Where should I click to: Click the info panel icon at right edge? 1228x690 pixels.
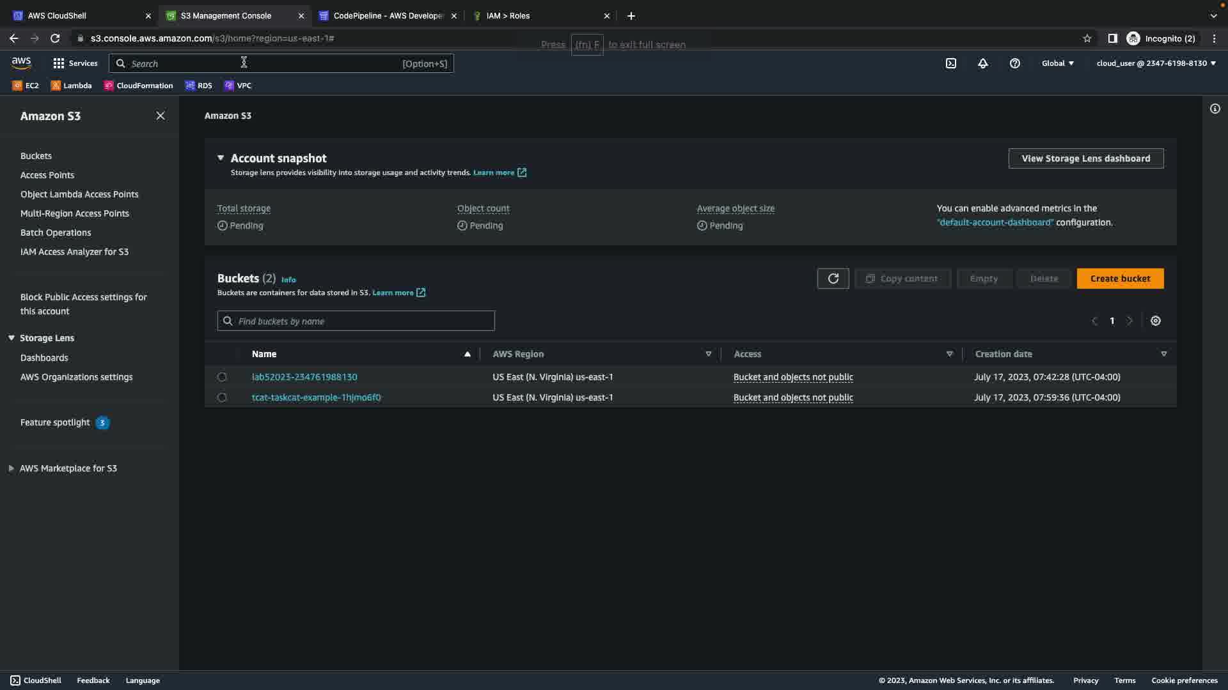pos(1215,109)
